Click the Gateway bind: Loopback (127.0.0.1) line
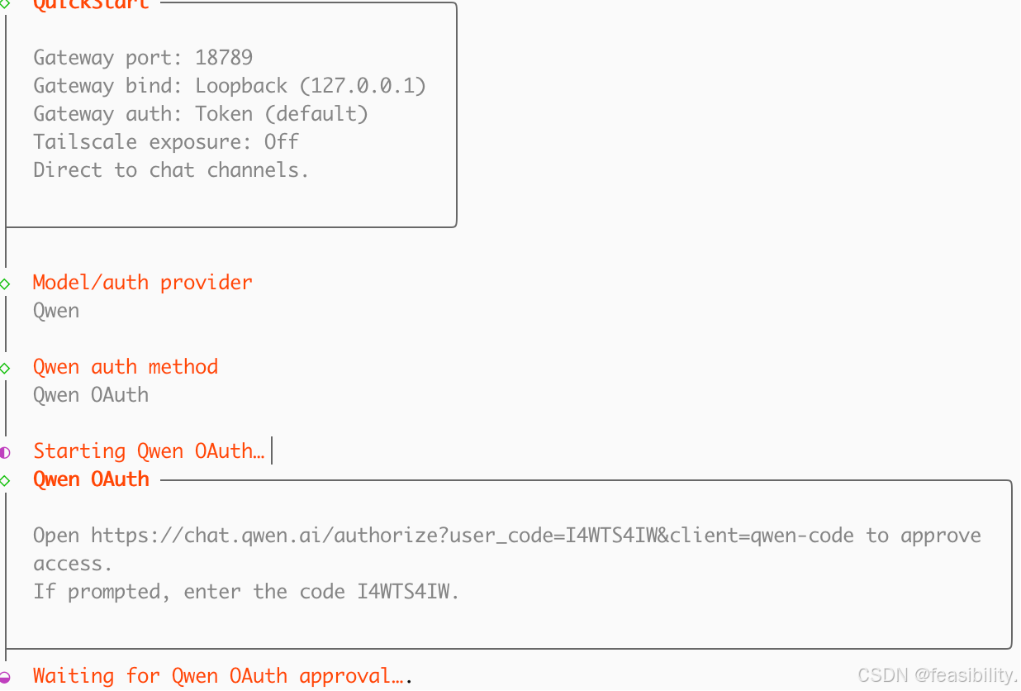The image size is (1021, 691). [230, 86]
